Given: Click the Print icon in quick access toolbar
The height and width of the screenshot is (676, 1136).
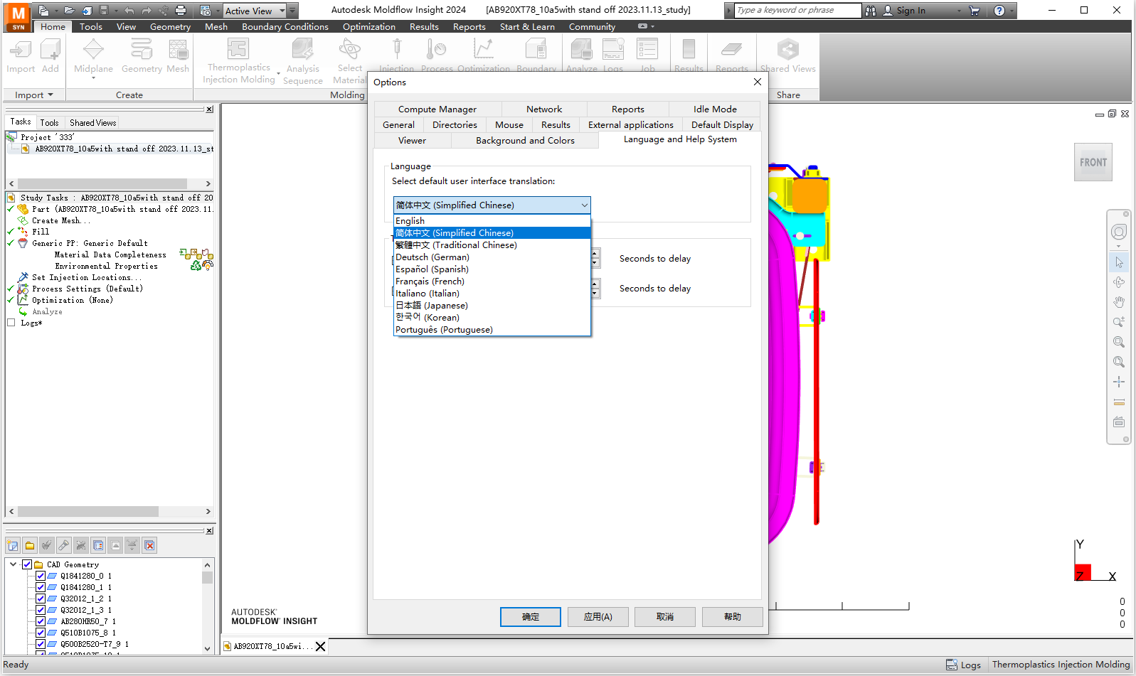Looking at the screenshot, I should 181,11.
